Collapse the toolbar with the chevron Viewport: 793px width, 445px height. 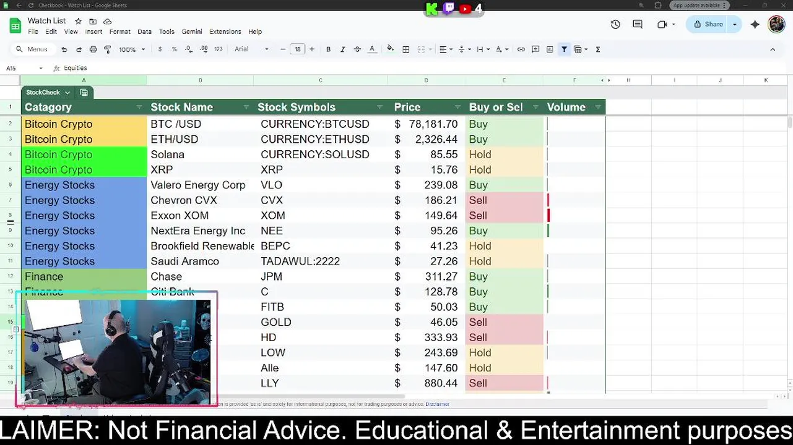(x=773, y=49)
